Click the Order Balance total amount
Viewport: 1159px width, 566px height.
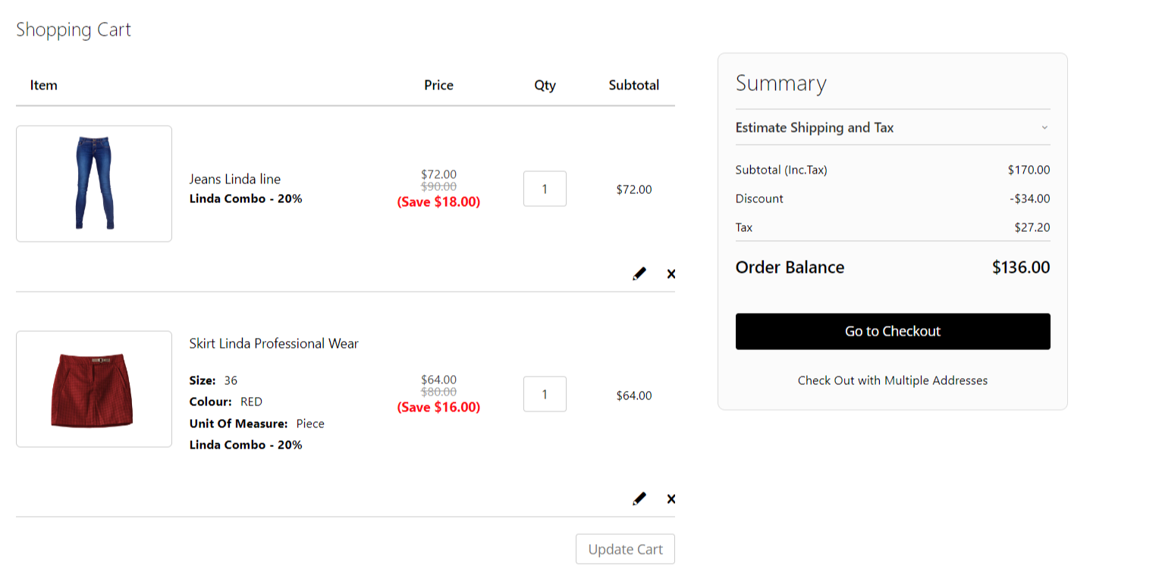click(x=1021, y=267)
